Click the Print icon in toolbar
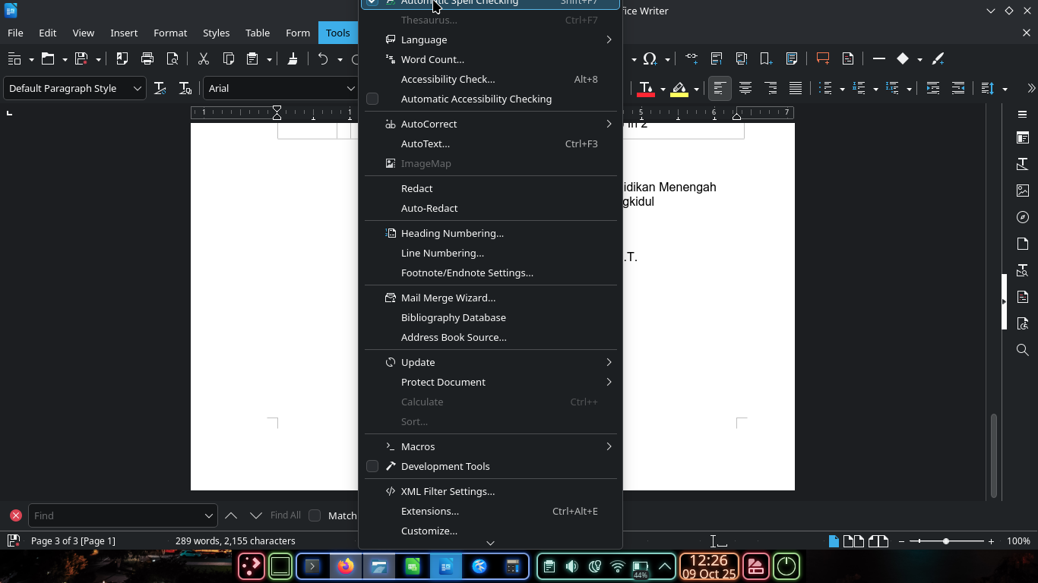Image resolution: width=1038 pixels, height=583 pixels. 147,58
